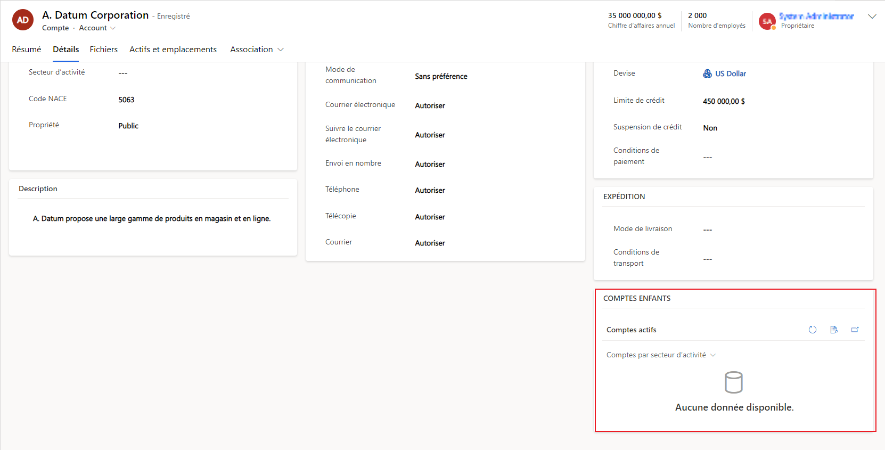Toggle Télécopie Autoriser value
The width and height of the screenshot is (885, 450).
430,217
